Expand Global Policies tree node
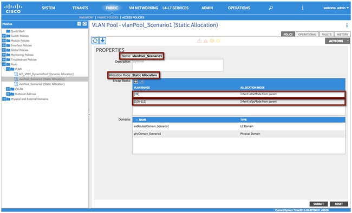This screenshot has height=213, width=352. [4, 50]
